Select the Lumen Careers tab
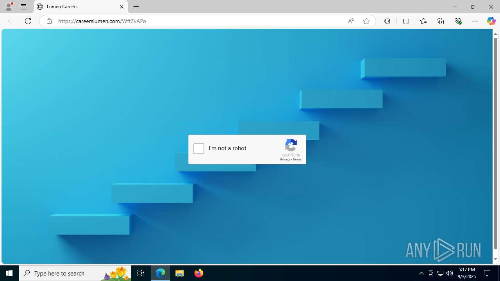The width and height of the screenshot is (500, 281). [x=81, y=7]
